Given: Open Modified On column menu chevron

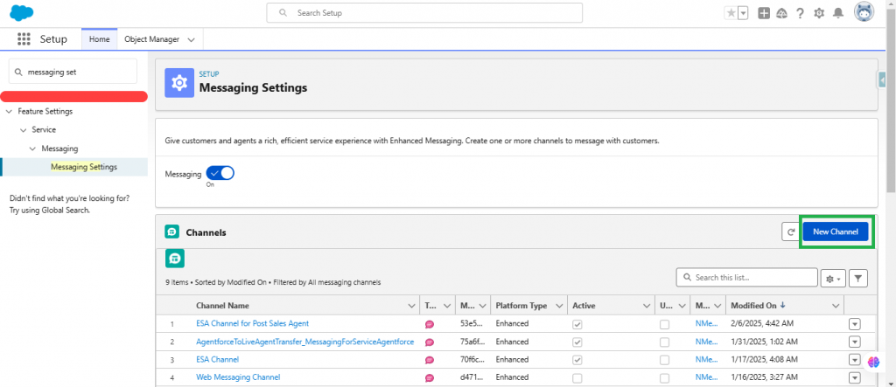Looking at the screenshot, I should 836,306.
